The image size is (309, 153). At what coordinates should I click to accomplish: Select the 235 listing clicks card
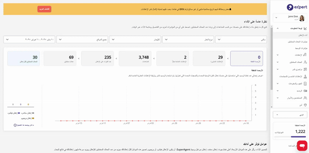pyautogui.click(x=97, y=59)
